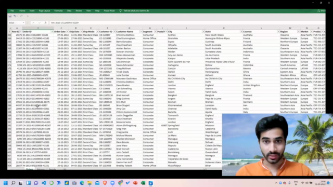This screenshot has height=187, width=333.
Task: Open the Widgets icon on taskbar
Action: tap(29, 183)
